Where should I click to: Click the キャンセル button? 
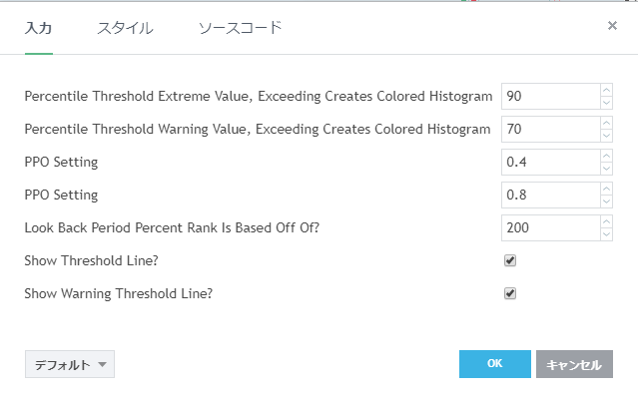click(x=574, y=364)
